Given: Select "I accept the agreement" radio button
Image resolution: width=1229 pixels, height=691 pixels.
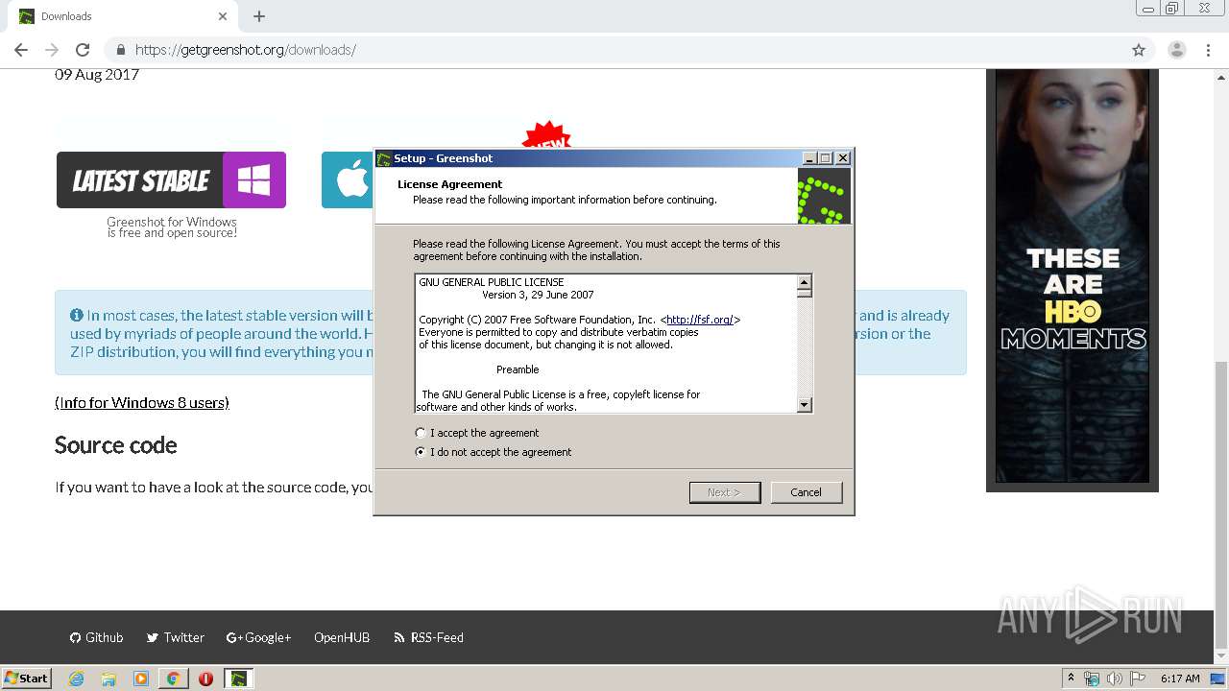Looking at the screenshot, I should point(420,433).
